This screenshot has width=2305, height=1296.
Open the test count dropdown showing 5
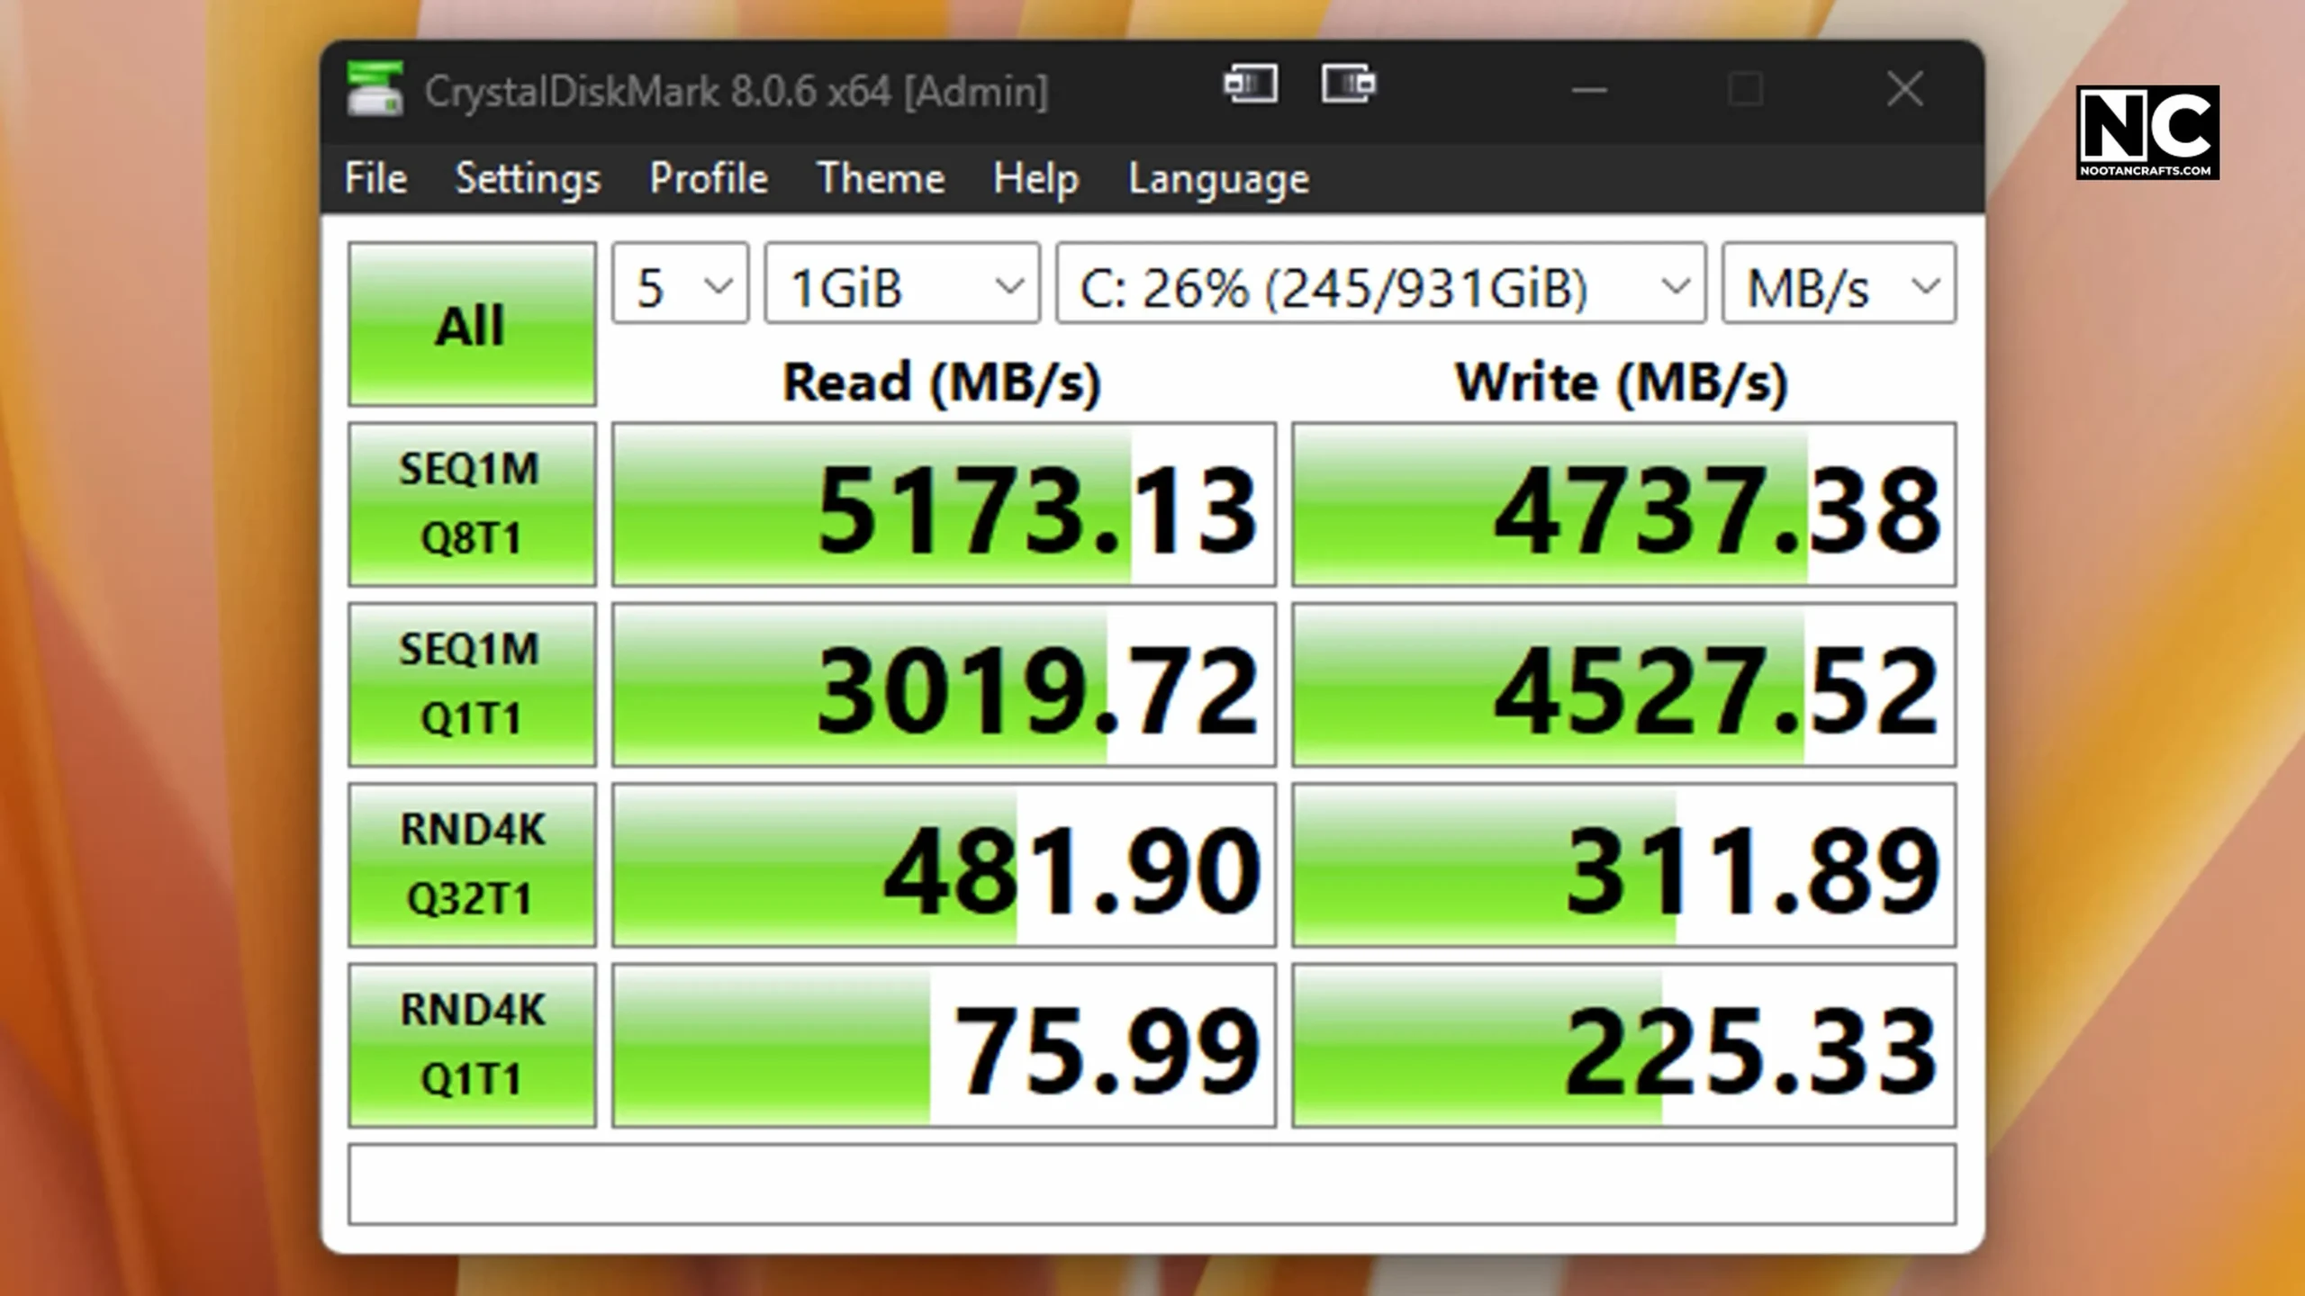[x=680, y=283]
